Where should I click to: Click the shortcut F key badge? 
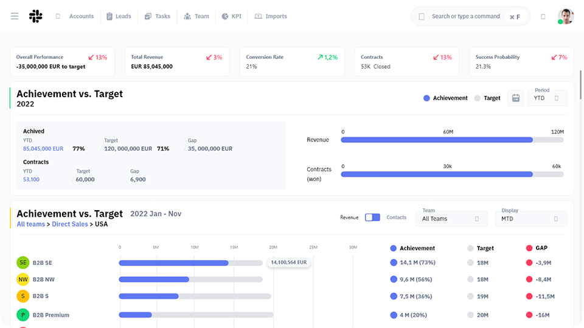tap(515, 17)
